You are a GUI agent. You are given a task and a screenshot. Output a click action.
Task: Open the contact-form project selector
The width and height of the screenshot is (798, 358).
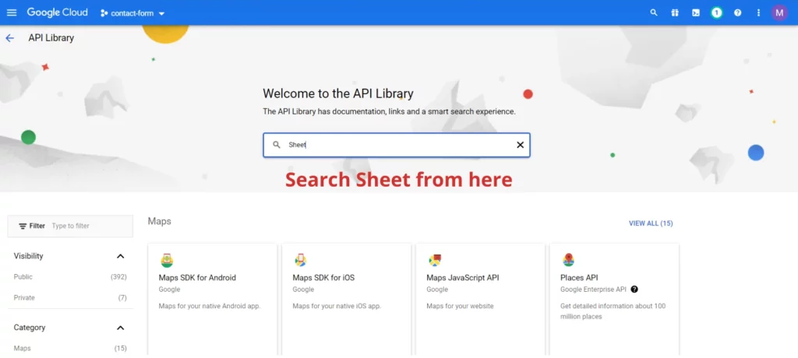[x=132, y=13]
